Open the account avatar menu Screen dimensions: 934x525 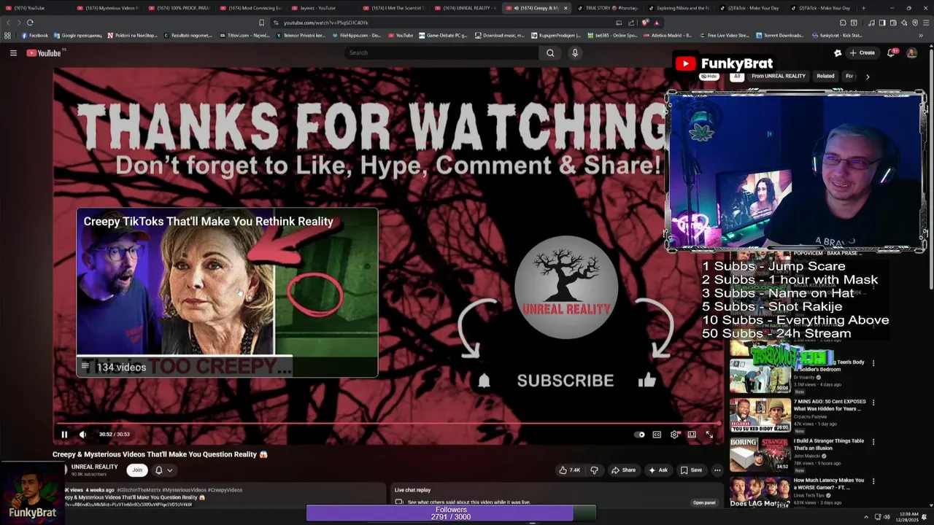click(x=911, y=52)
